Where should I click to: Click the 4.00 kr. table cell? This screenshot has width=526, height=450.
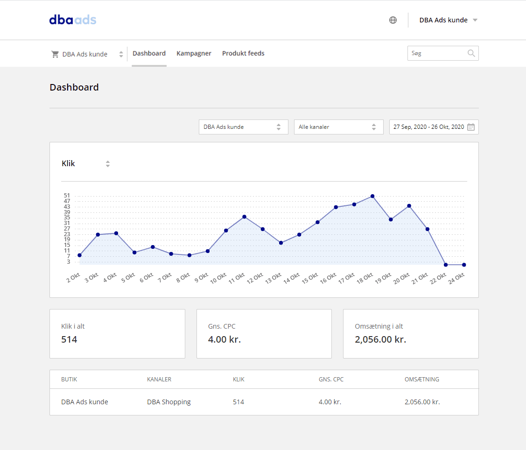pyautogui.click(x=330, y=401)
